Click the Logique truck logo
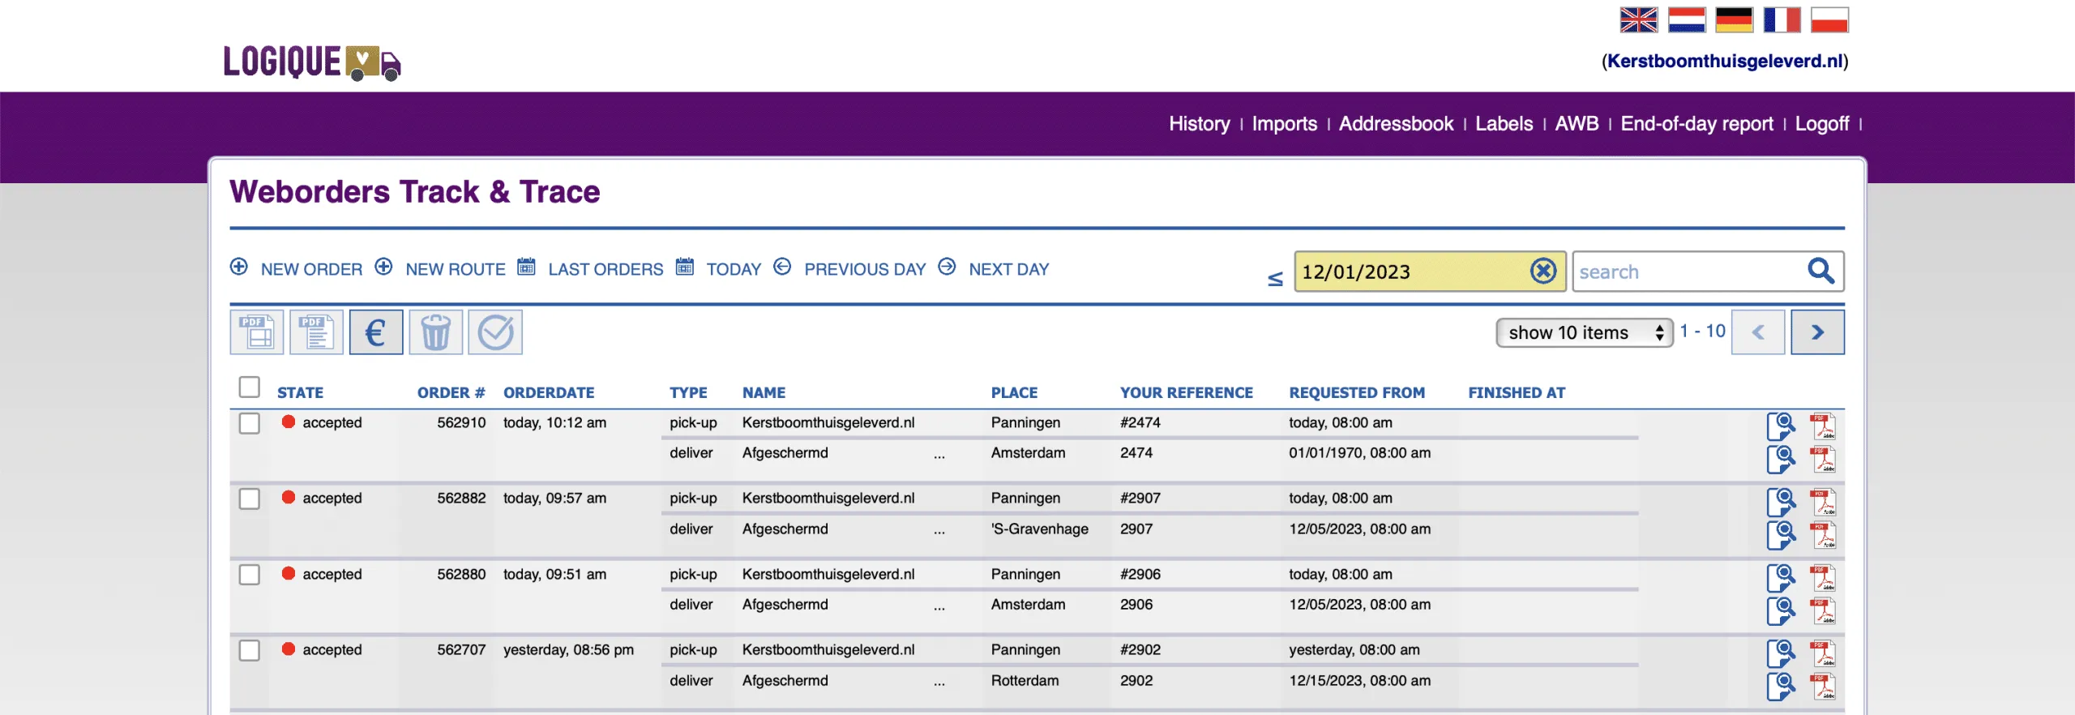The image size is (2075, 715). 312,62
